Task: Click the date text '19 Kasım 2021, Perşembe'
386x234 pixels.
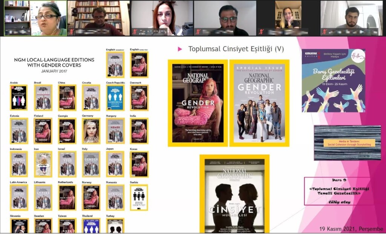Action: click(351, 229)
